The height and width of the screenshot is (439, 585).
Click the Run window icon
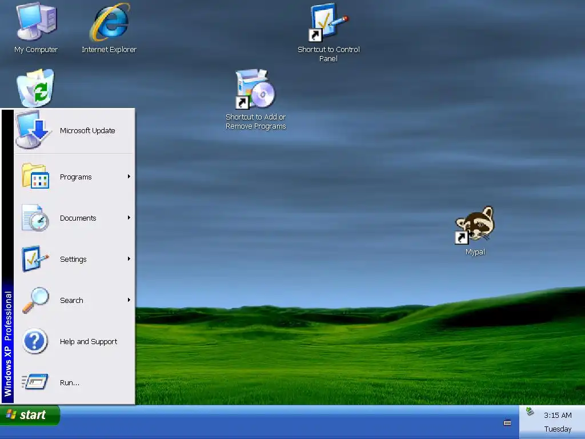click(35, 382)
